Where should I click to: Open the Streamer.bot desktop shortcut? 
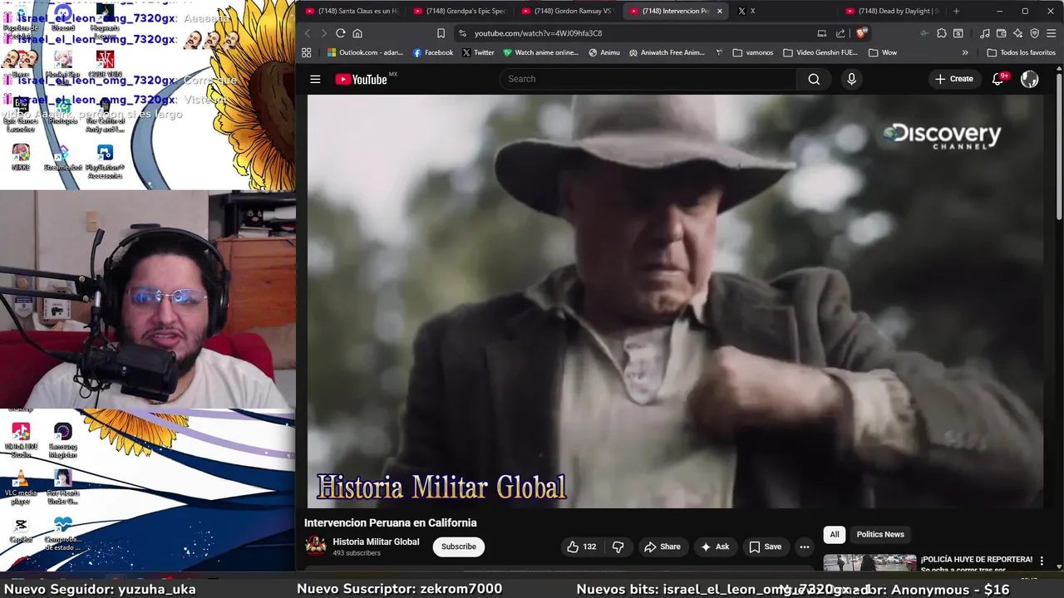[x=63, y=158]
